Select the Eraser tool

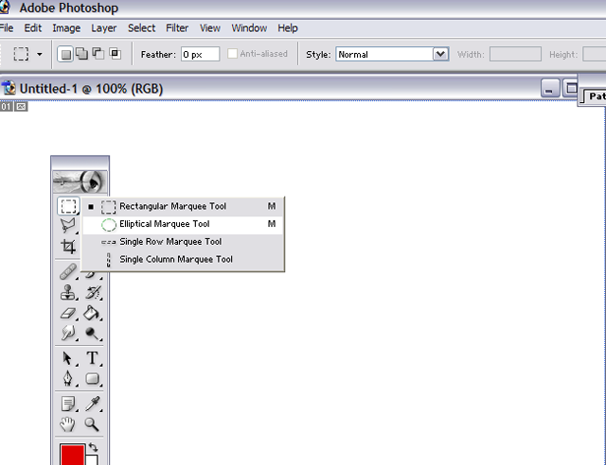[x=68, y=313]
